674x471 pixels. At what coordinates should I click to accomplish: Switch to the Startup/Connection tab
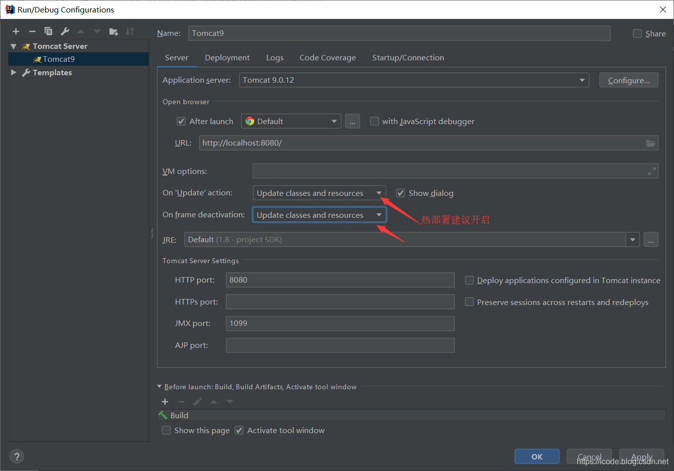tap(408, 58)
